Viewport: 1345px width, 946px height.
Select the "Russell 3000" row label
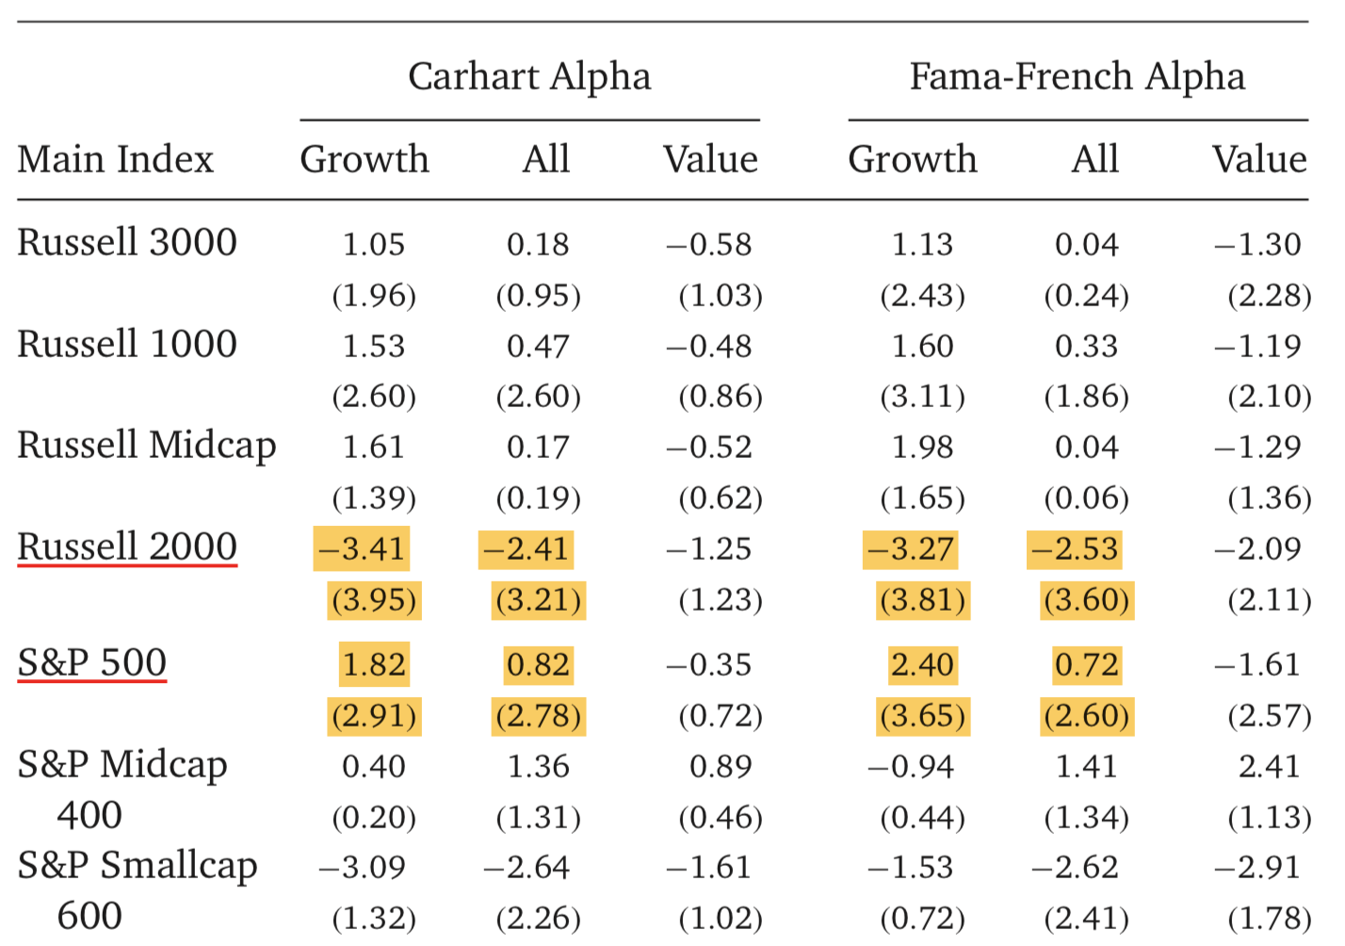coord(127,243)
